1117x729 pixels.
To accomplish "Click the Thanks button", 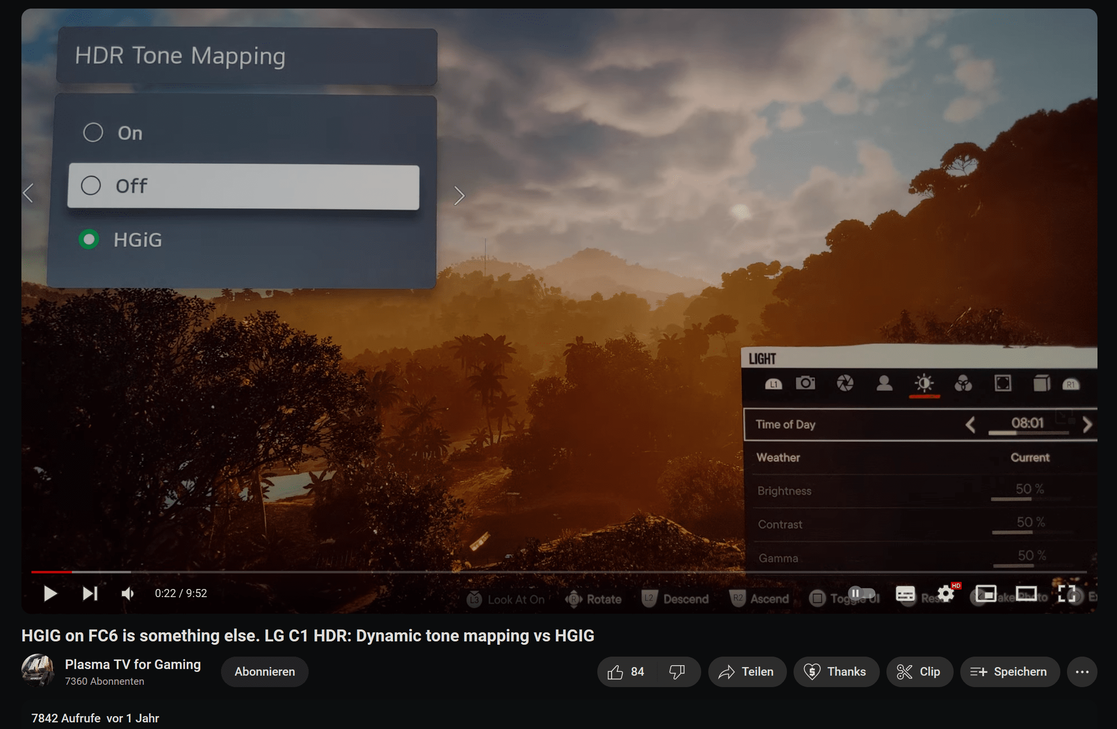I will [x=836, y=672].
